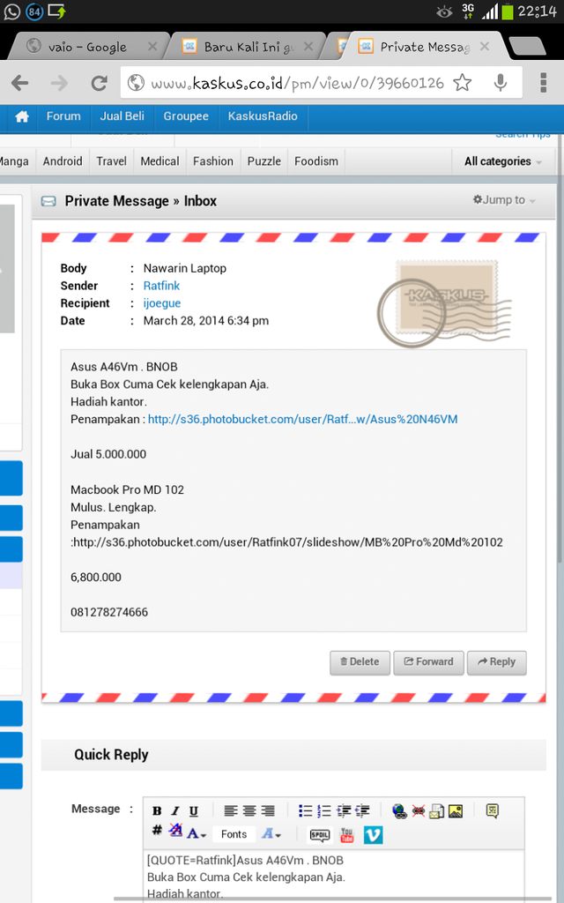Align message text right
This screenshot has width=564, height=903.
[x=268, y=811]
